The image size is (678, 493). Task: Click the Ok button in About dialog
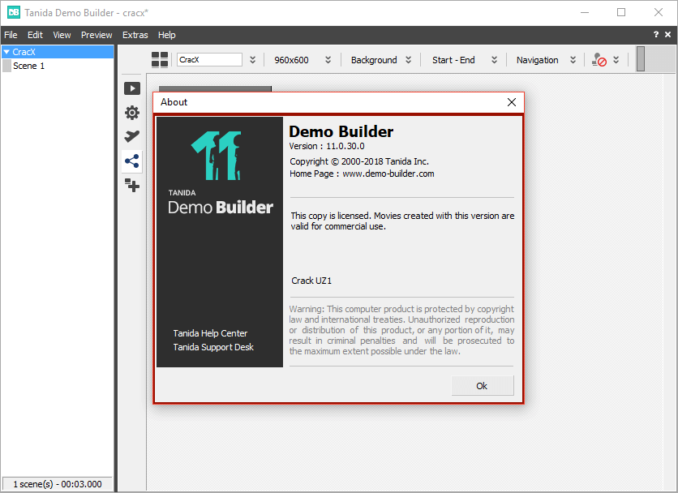point(483,386)
